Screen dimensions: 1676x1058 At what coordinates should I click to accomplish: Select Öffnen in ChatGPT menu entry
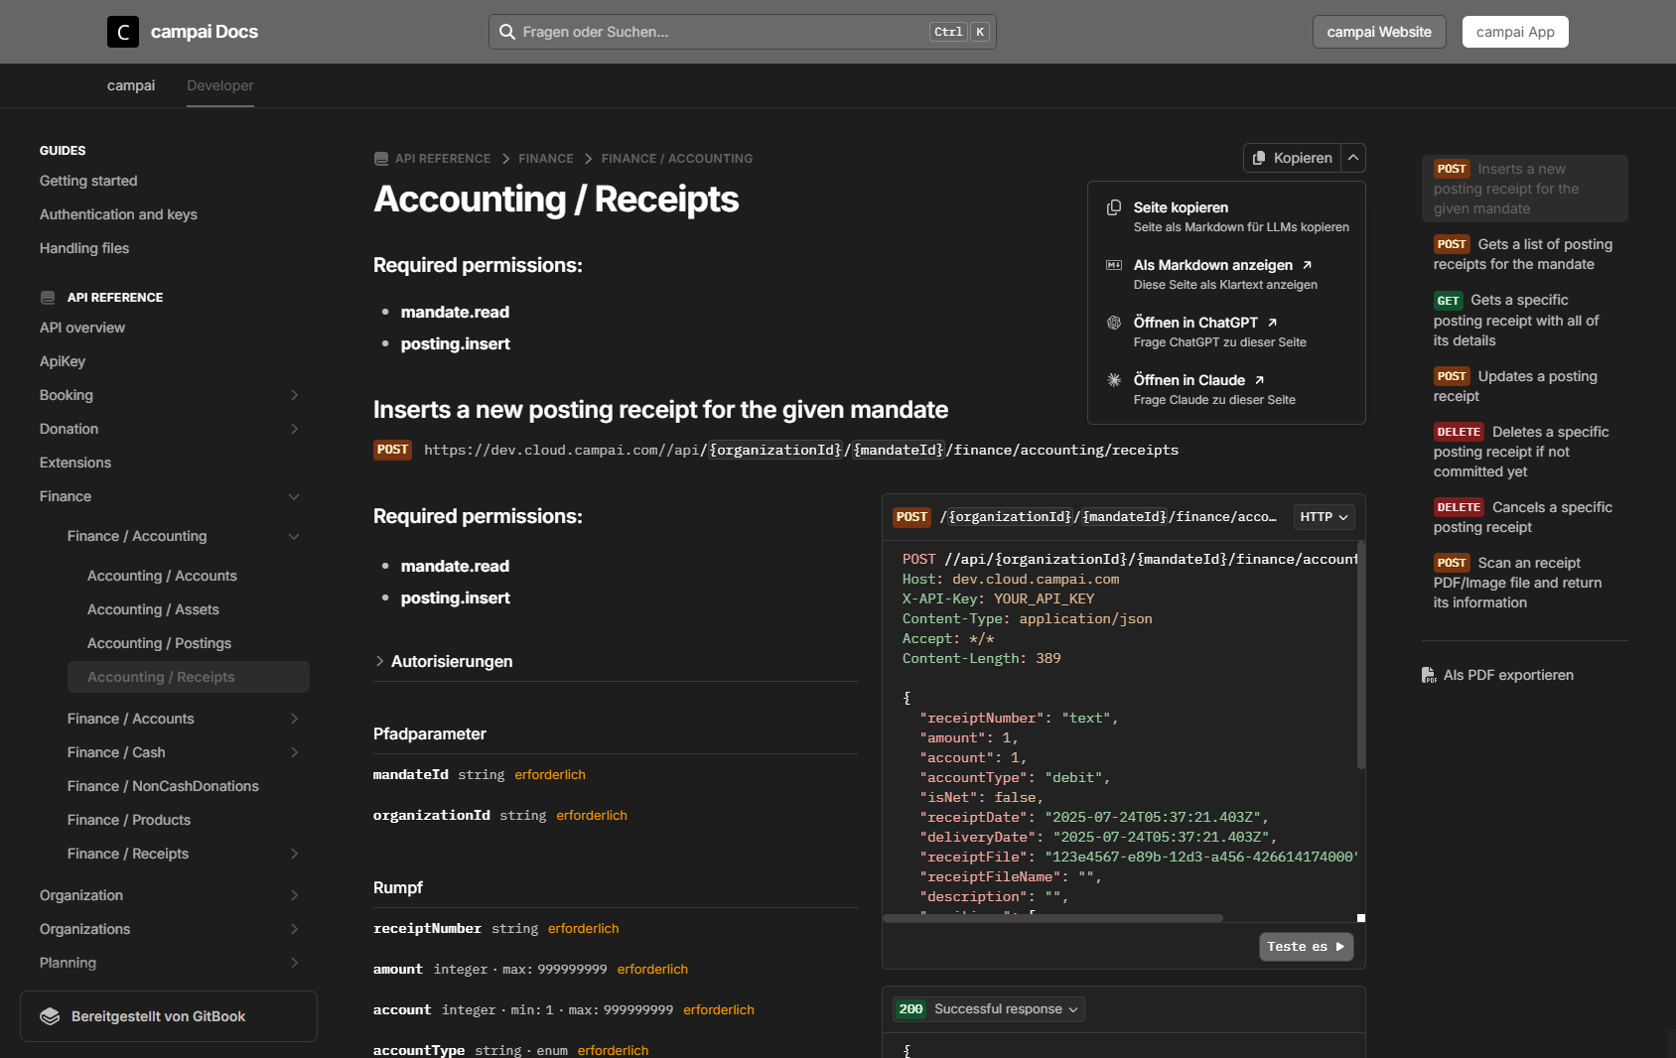[1226, 331]
